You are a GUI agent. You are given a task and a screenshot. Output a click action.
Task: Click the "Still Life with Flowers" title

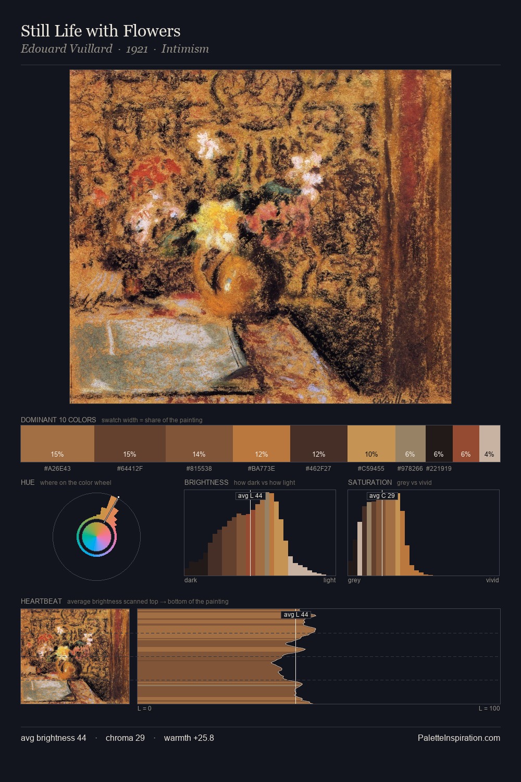point(101,31)
